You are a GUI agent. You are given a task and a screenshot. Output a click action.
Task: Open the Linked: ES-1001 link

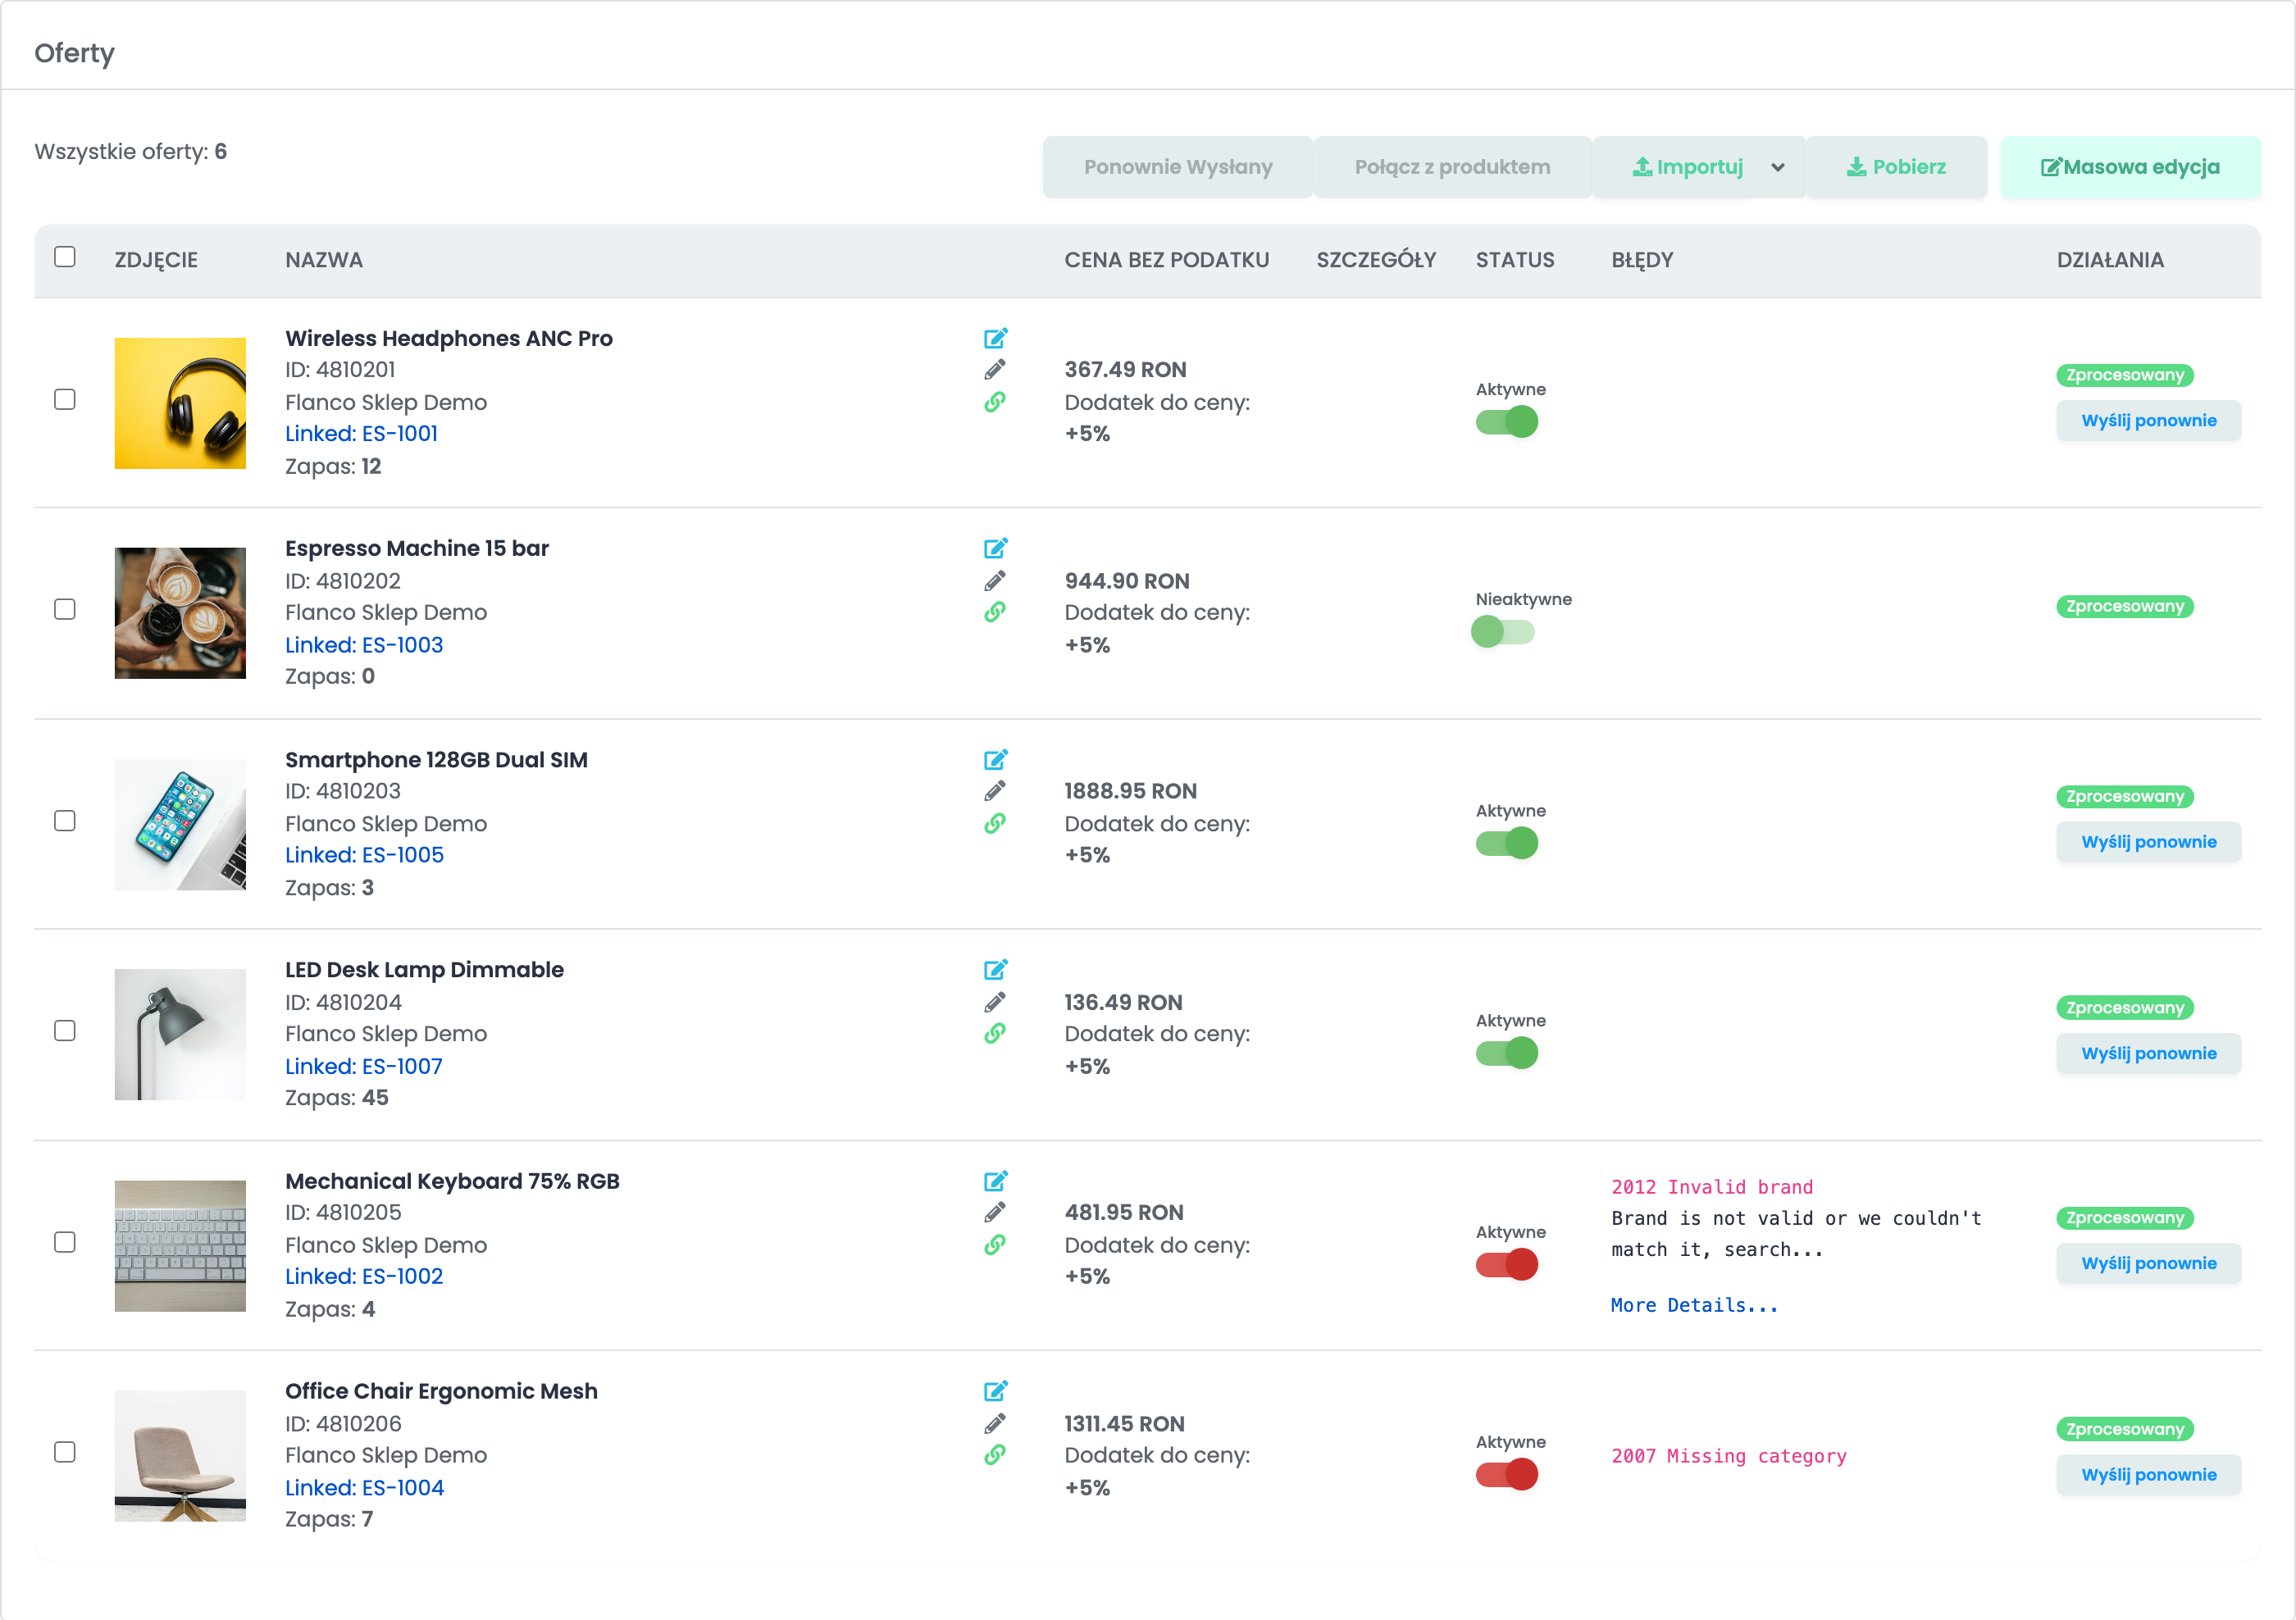(x=361, y=434)
